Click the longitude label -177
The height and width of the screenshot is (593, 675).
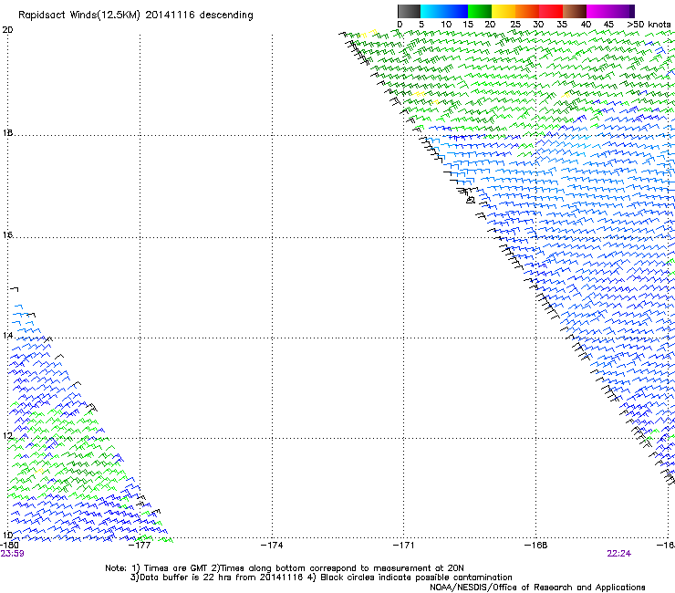140,546
